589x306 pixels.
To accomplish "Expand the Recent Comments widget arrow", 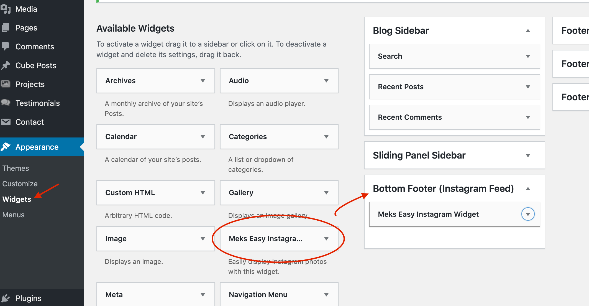I will (528, 118).
